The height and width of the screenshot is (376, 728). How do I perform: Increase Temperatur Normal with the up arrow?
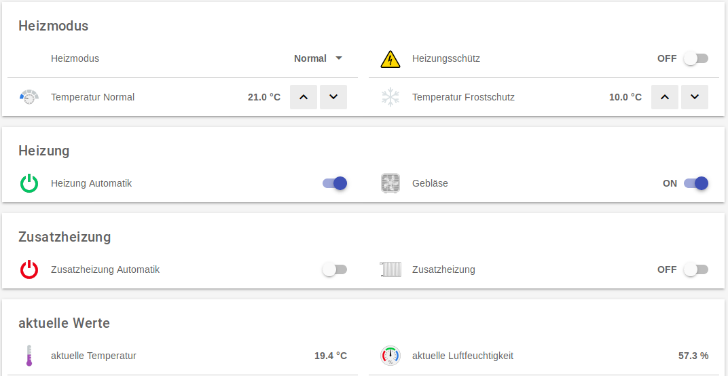click(x=304, y=97)
